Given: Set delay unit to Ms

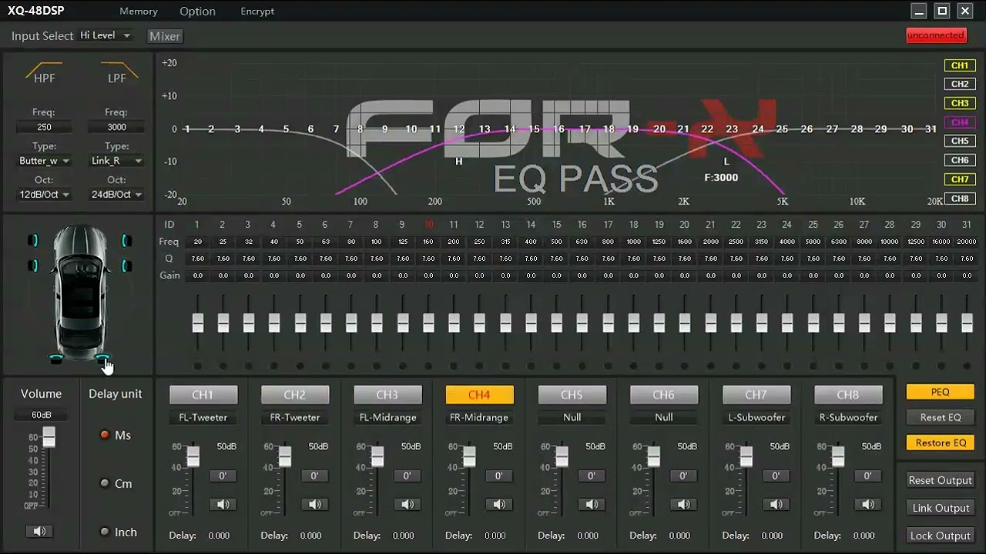Looking at the screenshot, I should click(105, 435).
